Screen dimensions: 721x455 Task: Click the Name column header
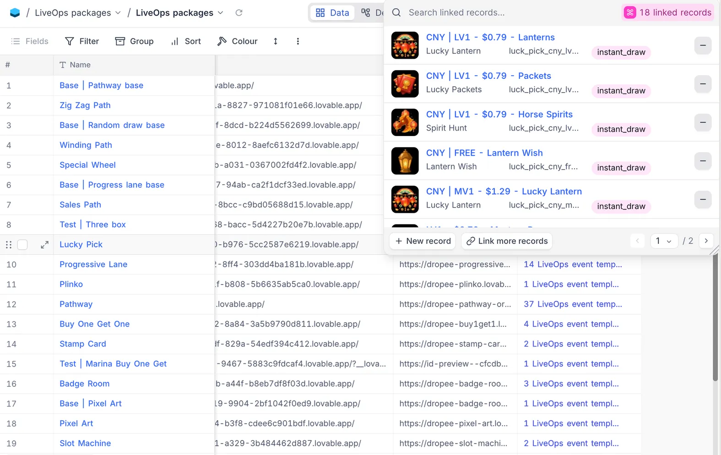click(x=134, y=65)
